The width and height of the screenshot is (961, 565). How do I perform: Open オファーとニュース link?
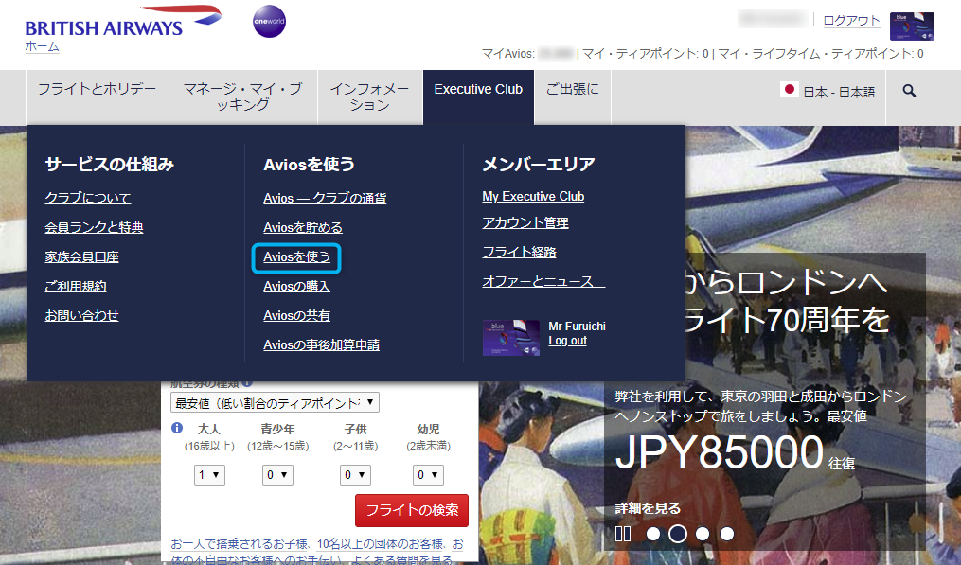coord(543,281)
